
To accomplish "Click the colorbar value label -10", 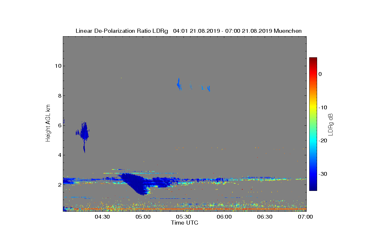I will 323,107.
